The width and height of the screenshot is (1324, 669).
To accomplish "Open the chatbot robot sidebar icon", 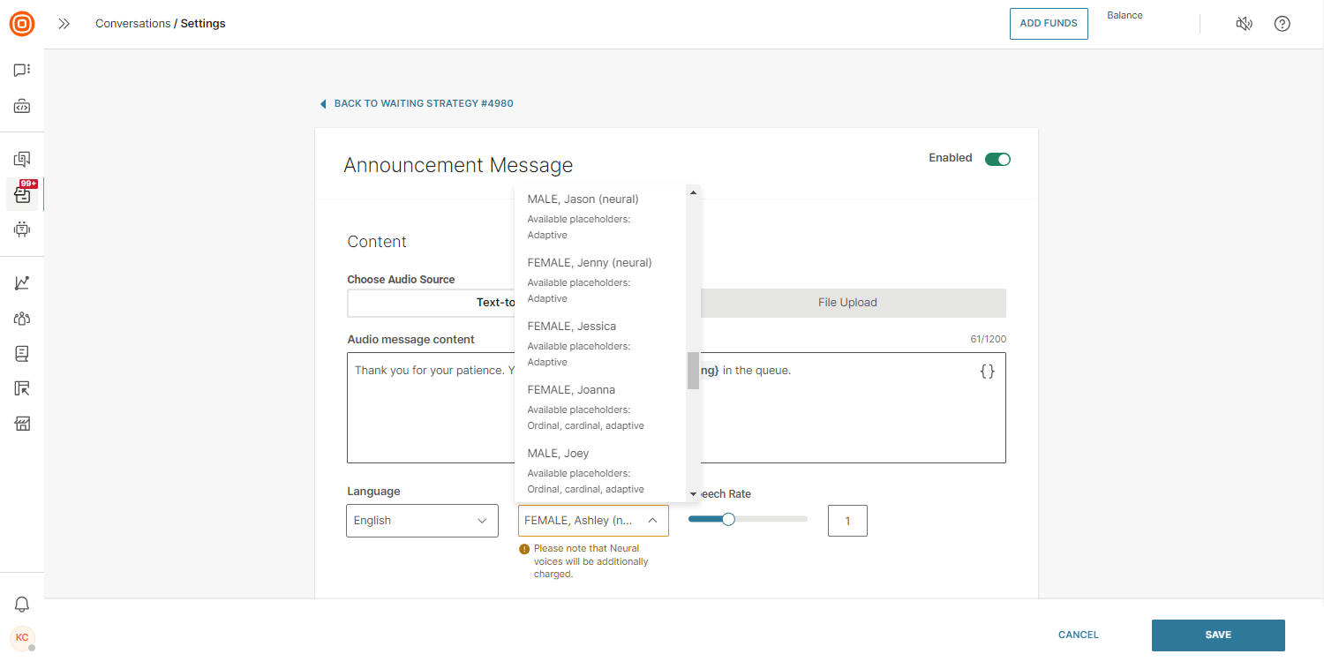I will coord(22,229).
